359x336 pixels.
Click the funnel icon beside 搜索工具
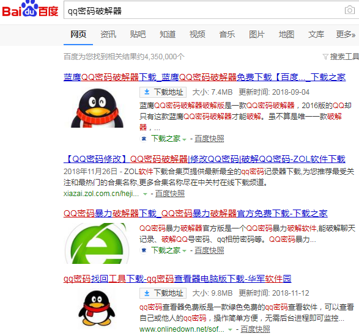[325, 56]
